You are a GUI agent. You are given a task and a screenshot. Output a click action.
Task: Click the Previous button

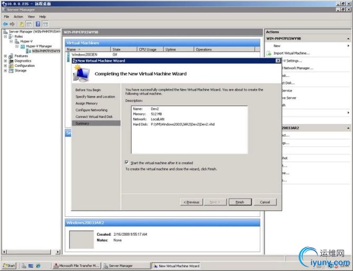(x=191, y=202)
